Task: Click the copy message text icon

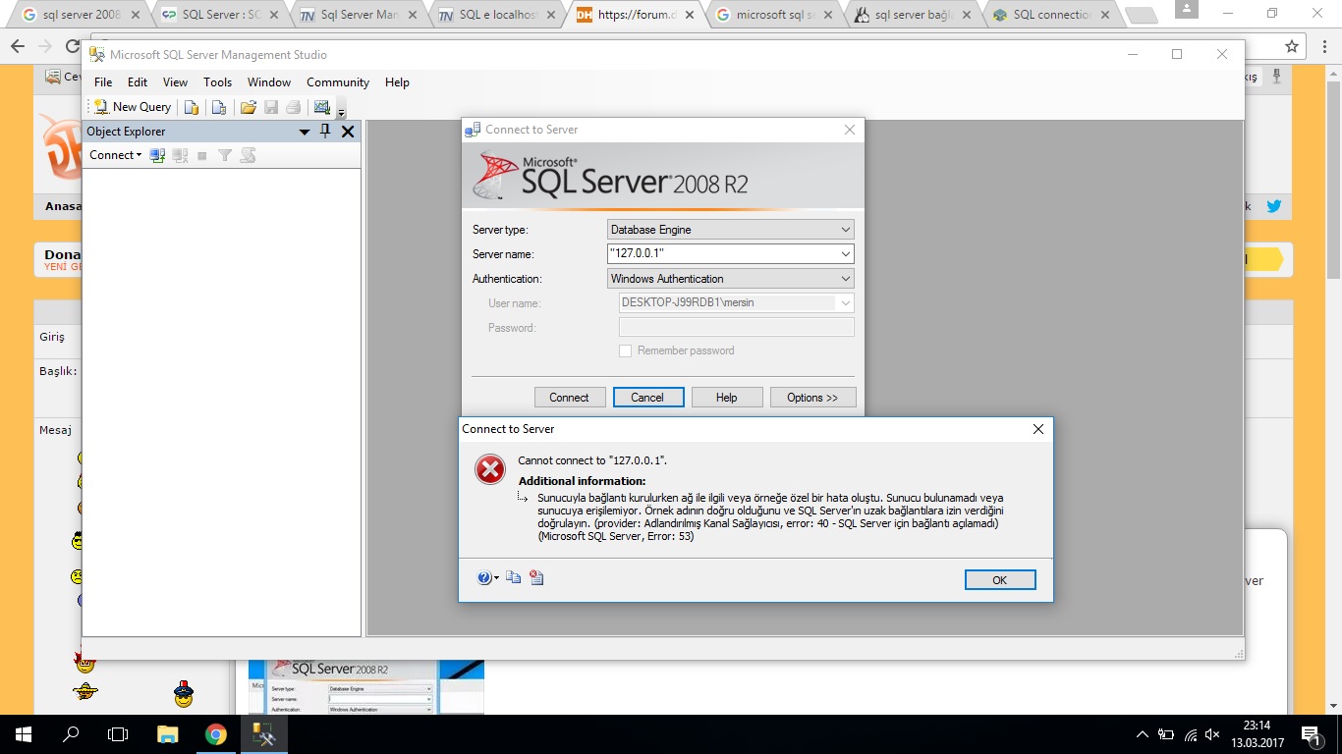Action: [x=513, y=578]
